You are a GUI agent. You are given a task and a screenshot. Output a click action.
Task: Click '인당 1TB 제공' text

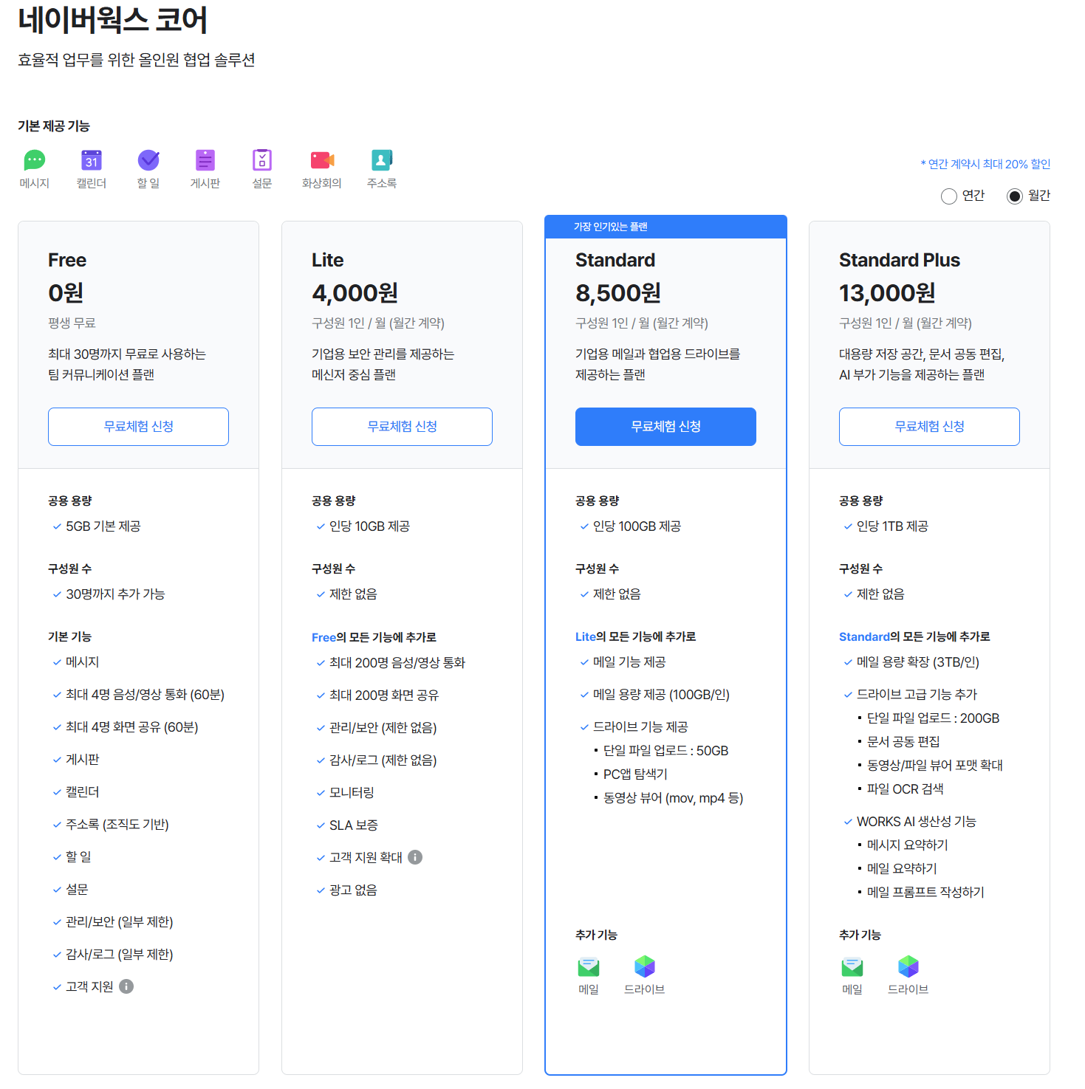(x=892, y=526)
